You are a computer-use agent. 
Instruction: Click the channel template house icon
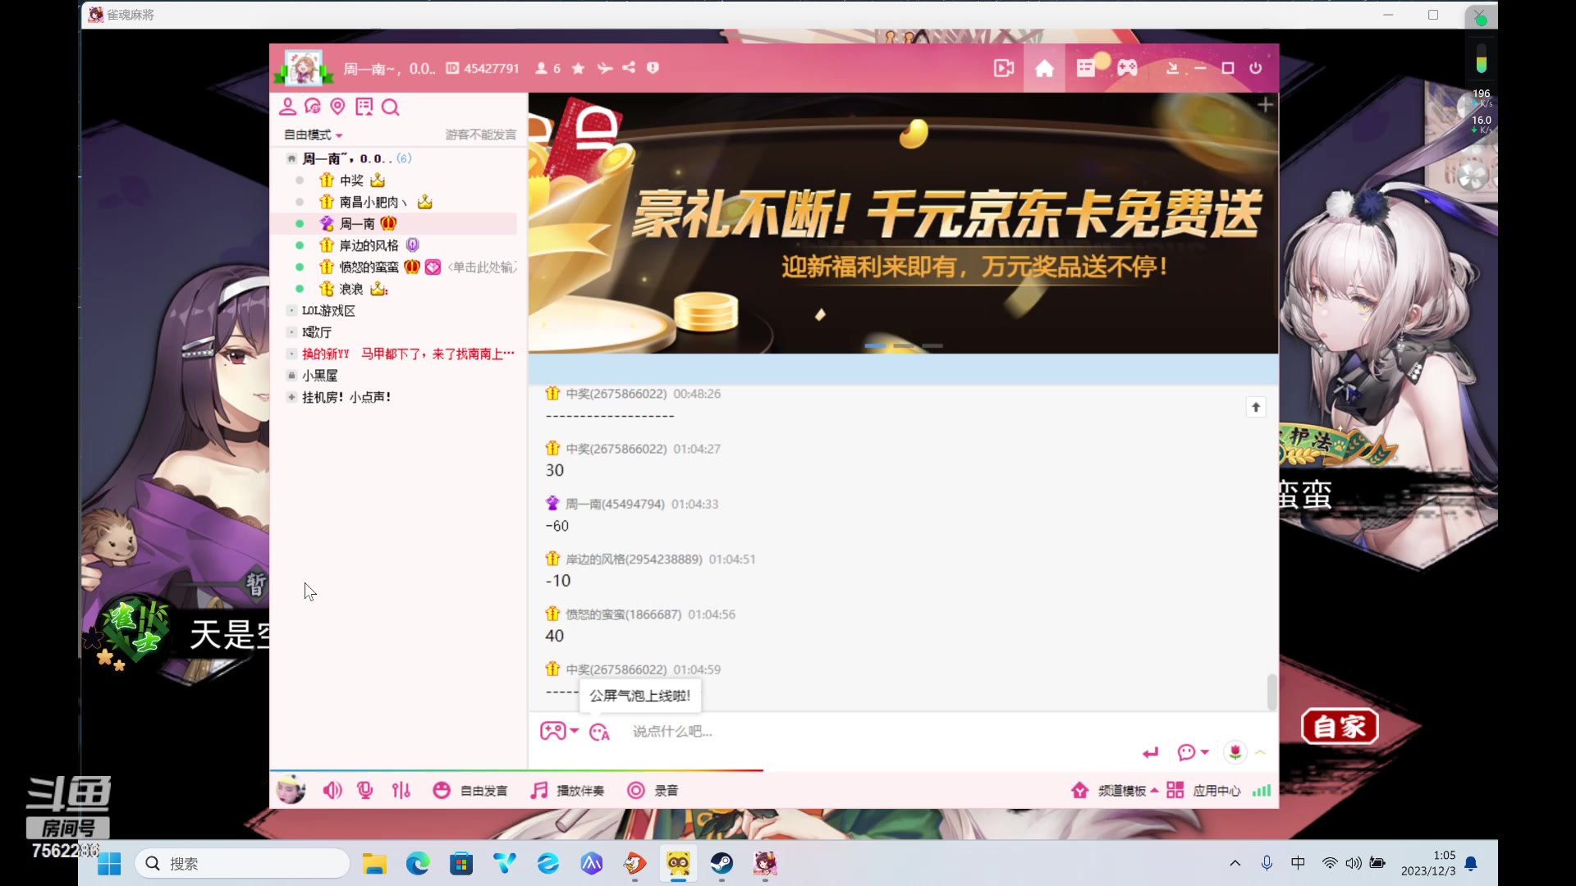(1079, 790)
